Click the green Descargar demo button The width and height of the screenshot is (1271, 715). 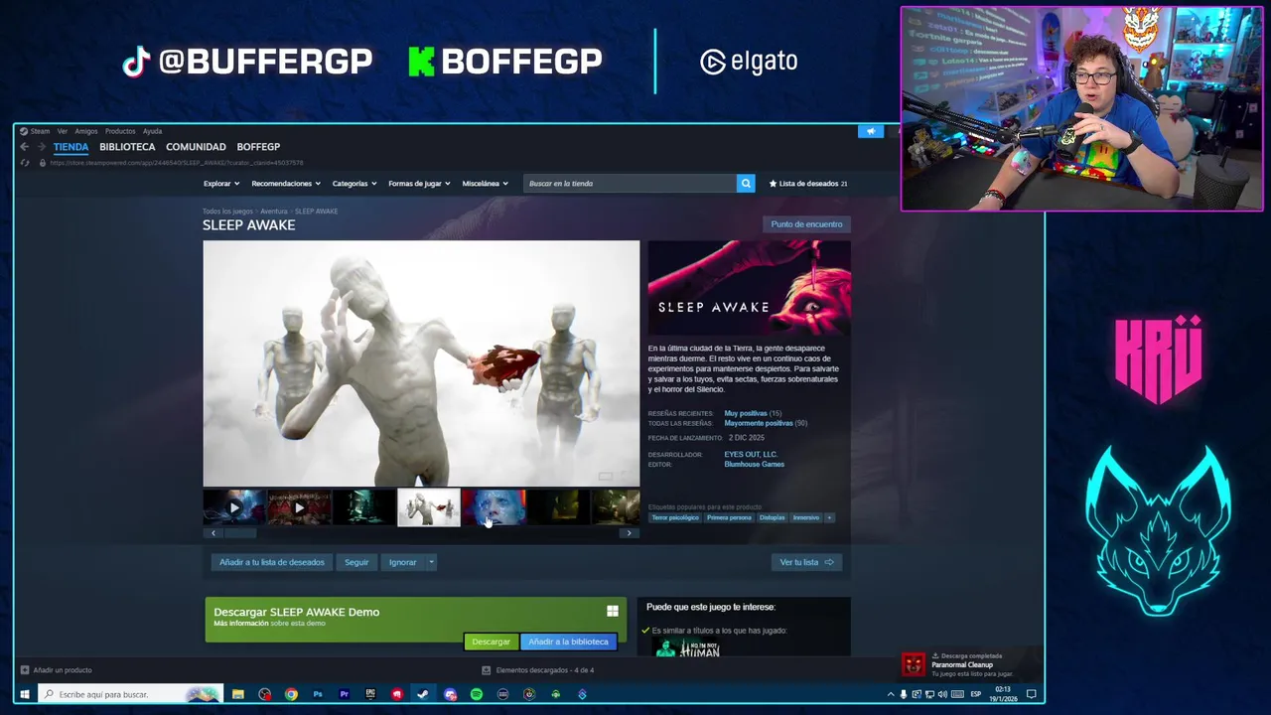click(x=491, y=642)
